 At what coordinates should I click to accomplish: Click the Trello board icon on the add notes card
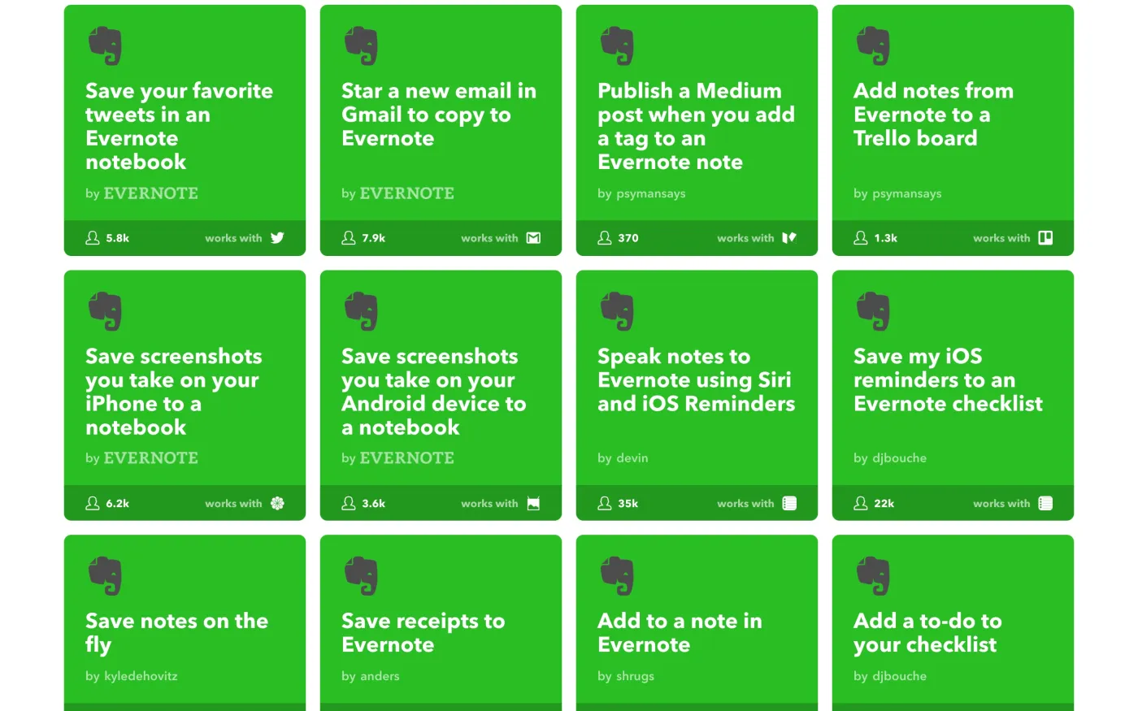(1045, 238)
